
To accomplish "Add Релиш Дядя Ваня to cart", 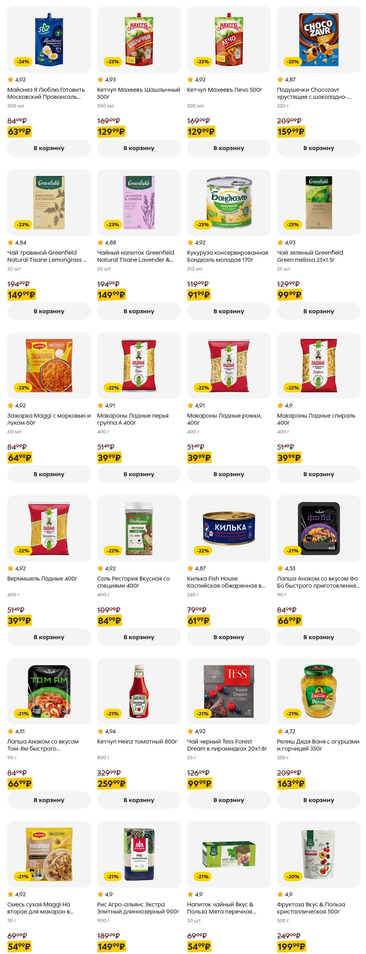I will coord(318,800).
